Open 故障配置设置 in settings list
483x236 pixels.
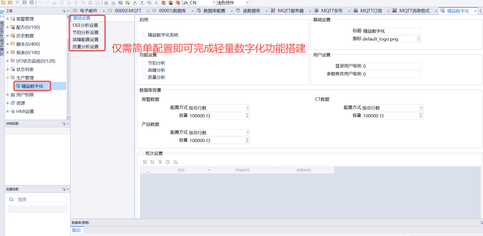[85, 40]
